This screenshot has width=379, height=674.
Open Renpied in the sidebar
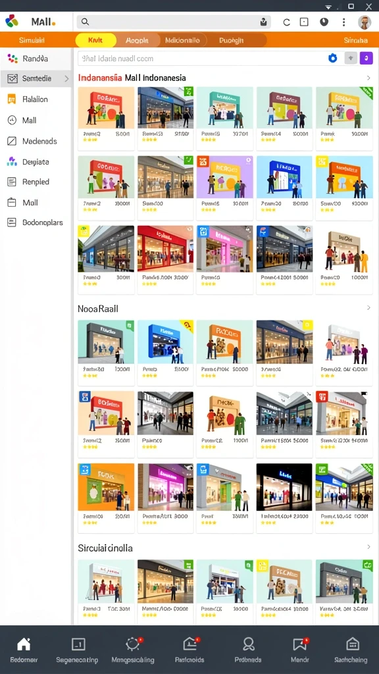tap(36, 182)
